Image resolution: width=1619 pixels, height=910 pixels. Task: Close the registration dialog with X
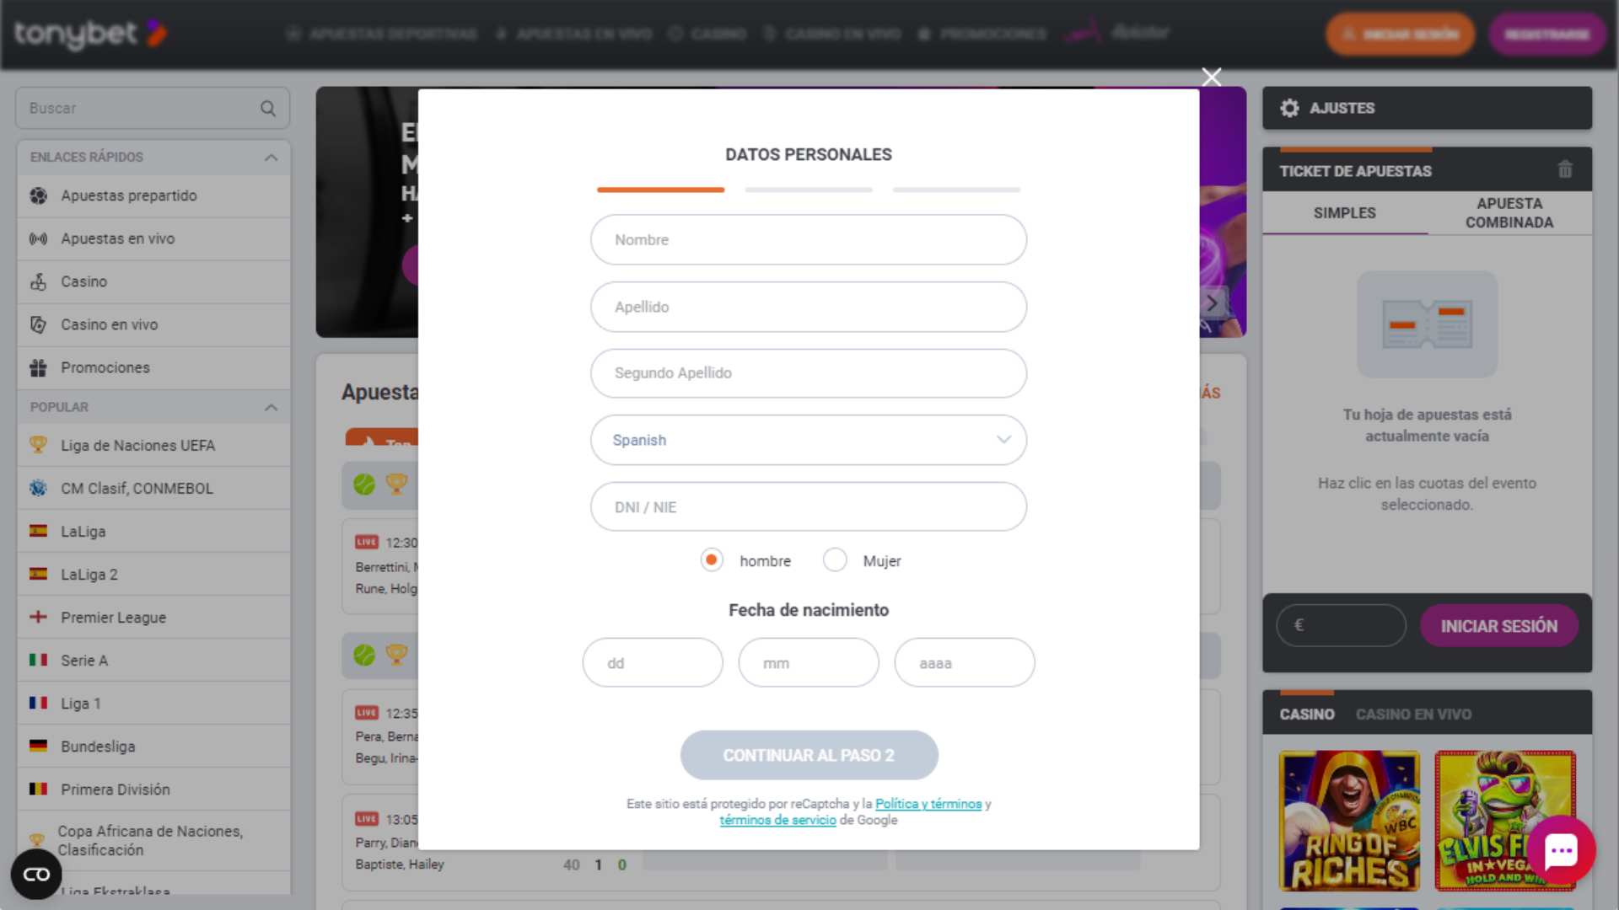[x=1212, y=78]
